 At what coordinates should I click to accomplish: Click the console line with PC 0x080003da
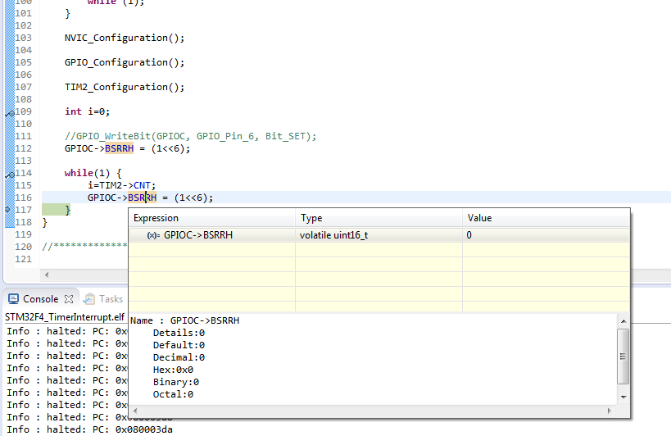pos(89,429)
